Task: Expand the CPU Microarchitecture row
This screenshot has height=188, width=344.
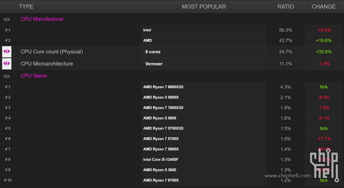Action: tap(47, 64)
